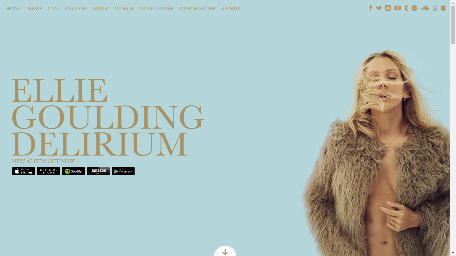This screenshot has width=456, height=256.
Task: Click the Spotify badge under album title
Action: click(x=73, y=171)
